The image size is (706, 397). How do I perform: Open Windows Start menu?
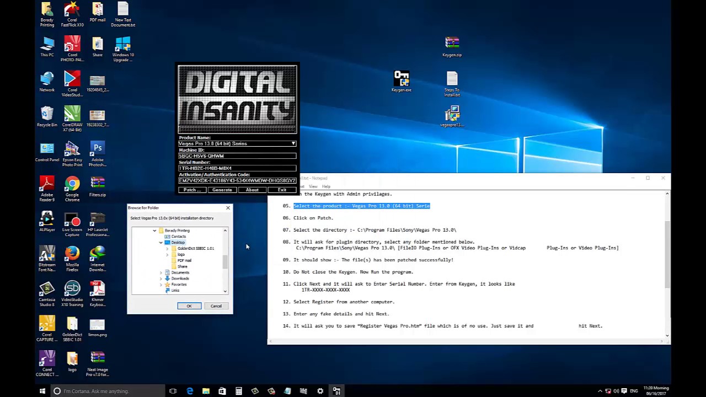[42, 391]
